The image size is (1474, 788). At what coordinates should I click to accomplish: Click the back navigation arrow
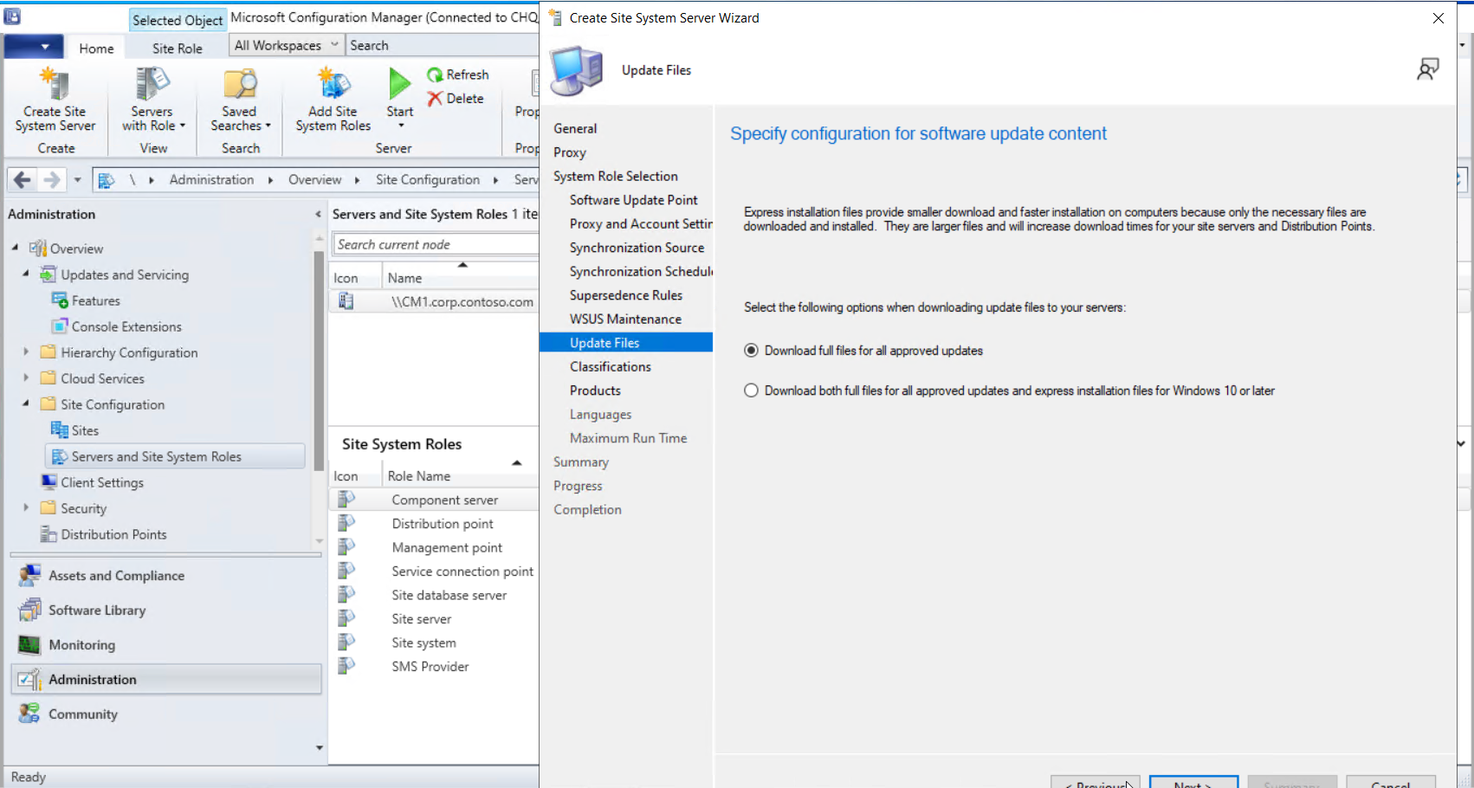click(x=23, y=180)
